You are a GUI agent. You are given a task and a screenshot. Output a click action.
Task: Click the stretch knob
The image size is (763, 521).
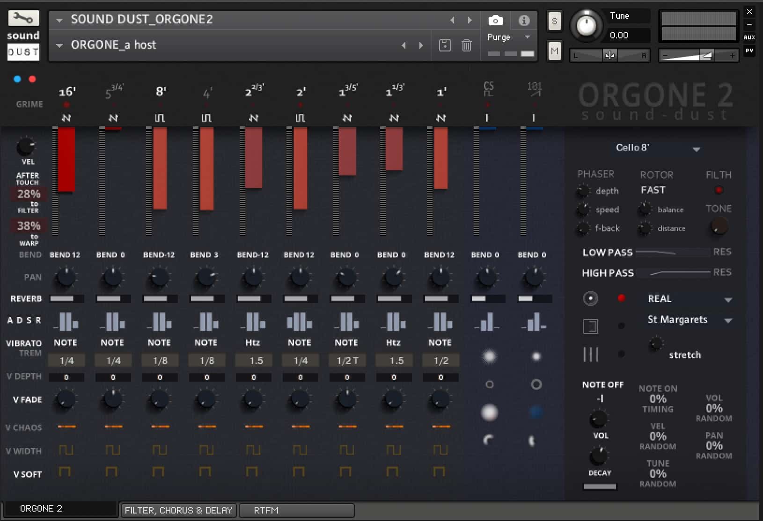[656, 344]
